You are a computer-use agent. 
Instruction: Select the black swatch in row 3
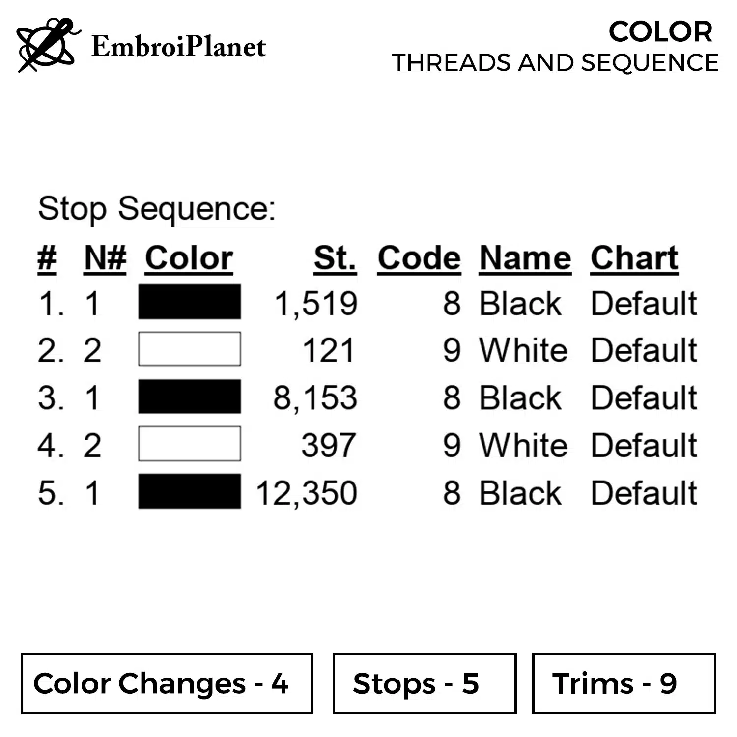[x=190, y=397]
